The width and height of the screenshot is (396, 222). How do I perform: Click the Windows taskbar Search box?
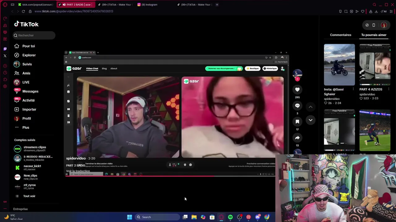pos(157,217)
